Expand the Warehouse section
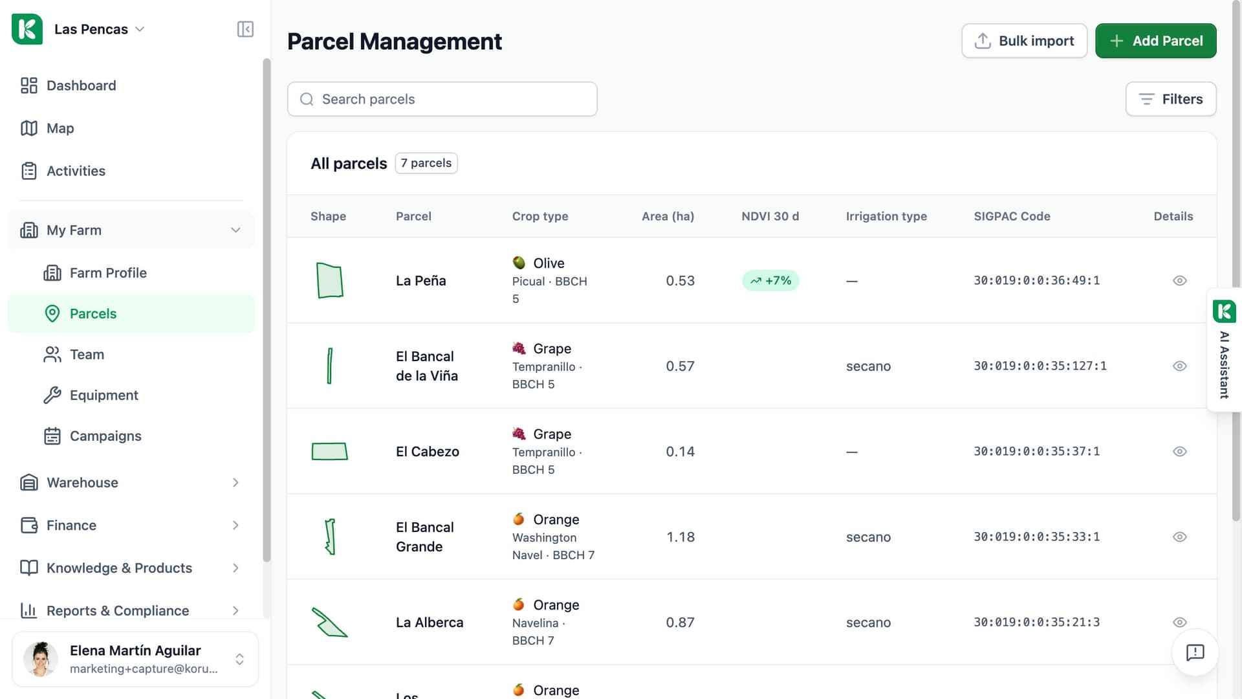This screenshot has height=699, width=1242. tap(131, 483)
